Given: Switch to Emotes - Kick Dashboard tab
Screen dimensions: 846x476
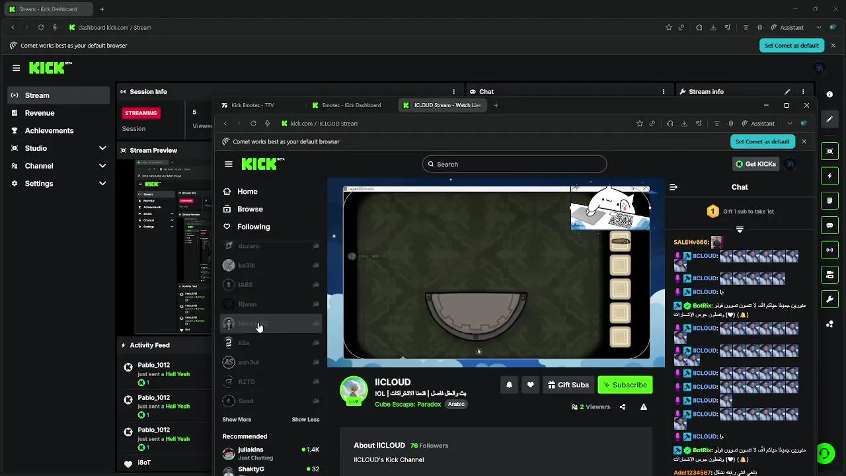Looking at the screenshot, I should coord(348,105).
